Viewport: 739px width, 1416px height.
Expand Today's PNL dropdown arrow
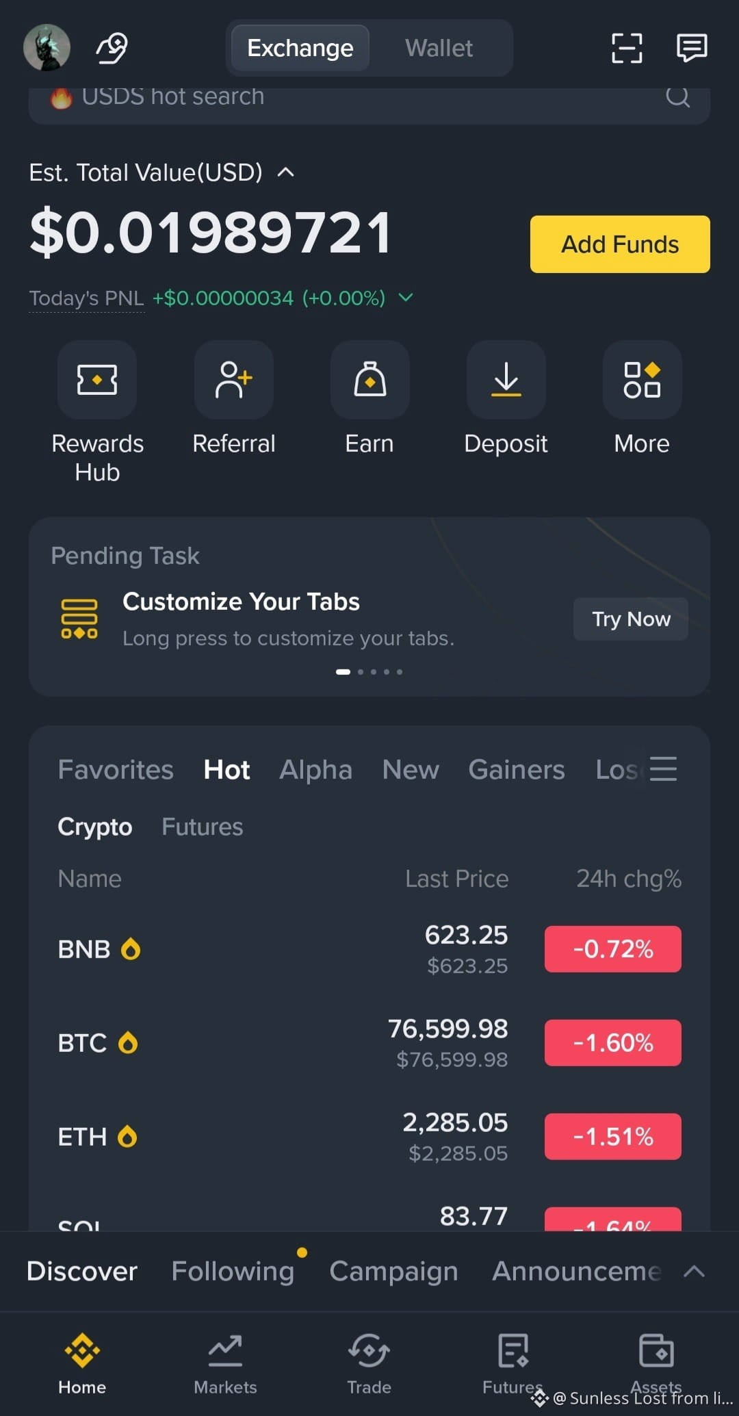coord(406,297)
